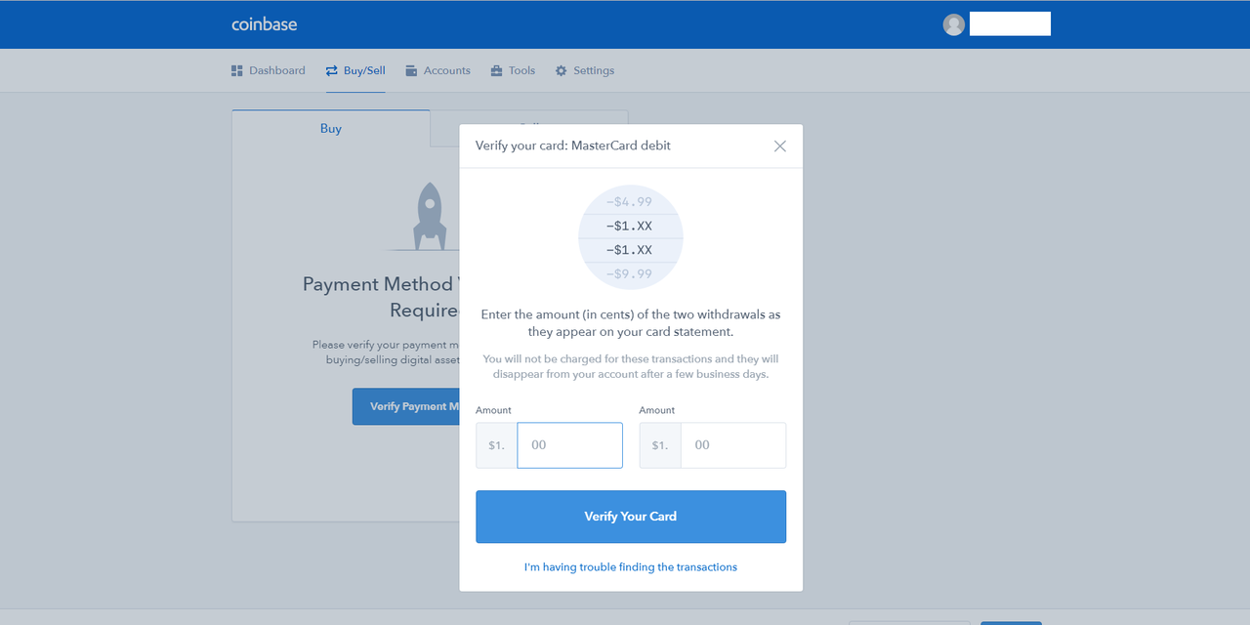Image resolution: width=1250 pixels, height=625 pixels.
Task: Click the withdrawals statement illustration circle
Action: tap(631, 237)
